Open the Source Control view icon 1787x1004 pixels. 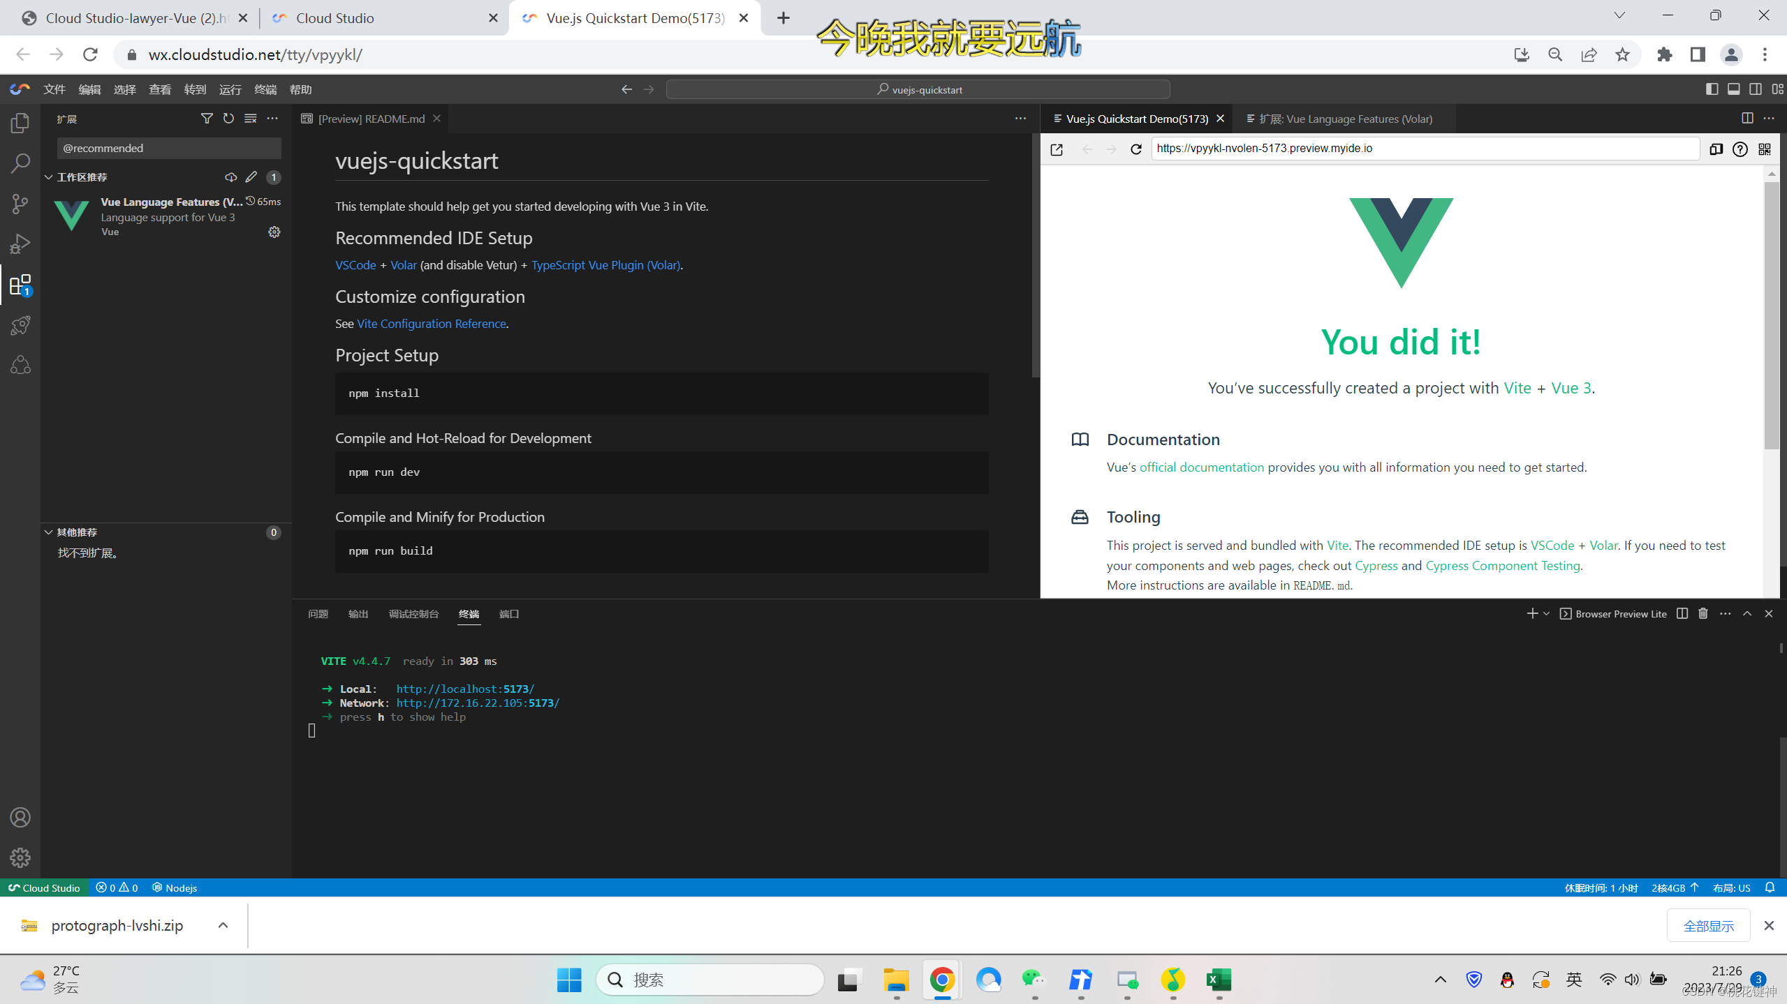click(20, 204)
